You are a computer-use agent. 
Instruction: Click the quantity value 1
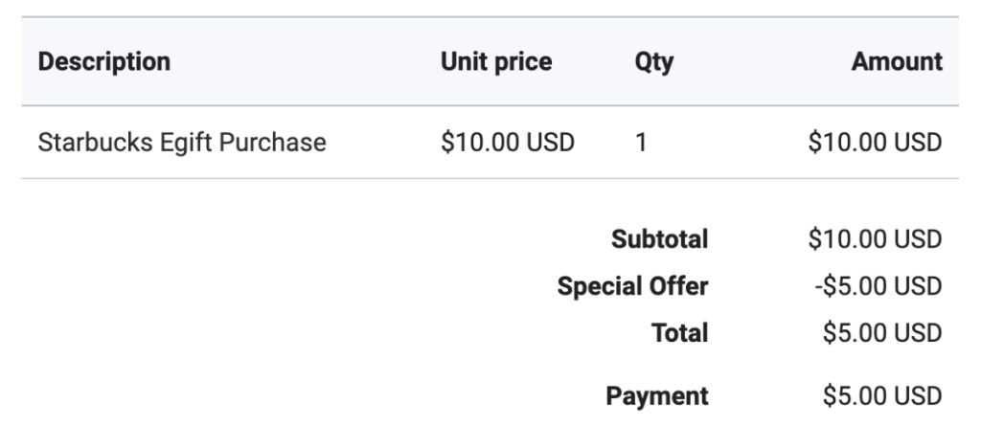coord(641,143)
